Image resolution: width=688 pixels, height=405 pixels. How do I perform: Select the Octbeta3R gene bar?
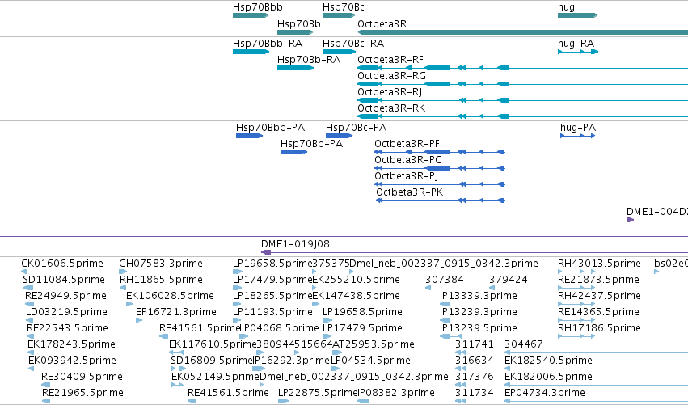point(522,32)
